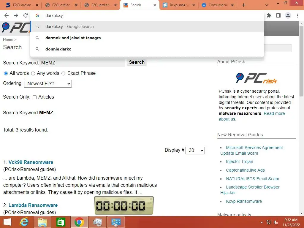Click the address bar showing darkok.xy
This screenshot has width=304, height=228.
[x=147, y=15]
